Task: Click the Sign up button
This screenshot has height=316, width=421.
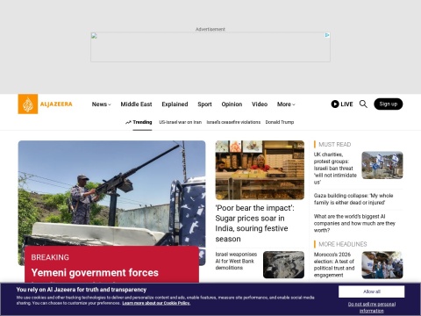Action: (389, 104)
